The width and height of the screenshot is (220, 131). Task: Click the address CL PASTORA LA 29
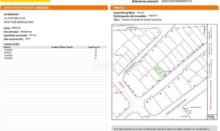coord(16,18)
